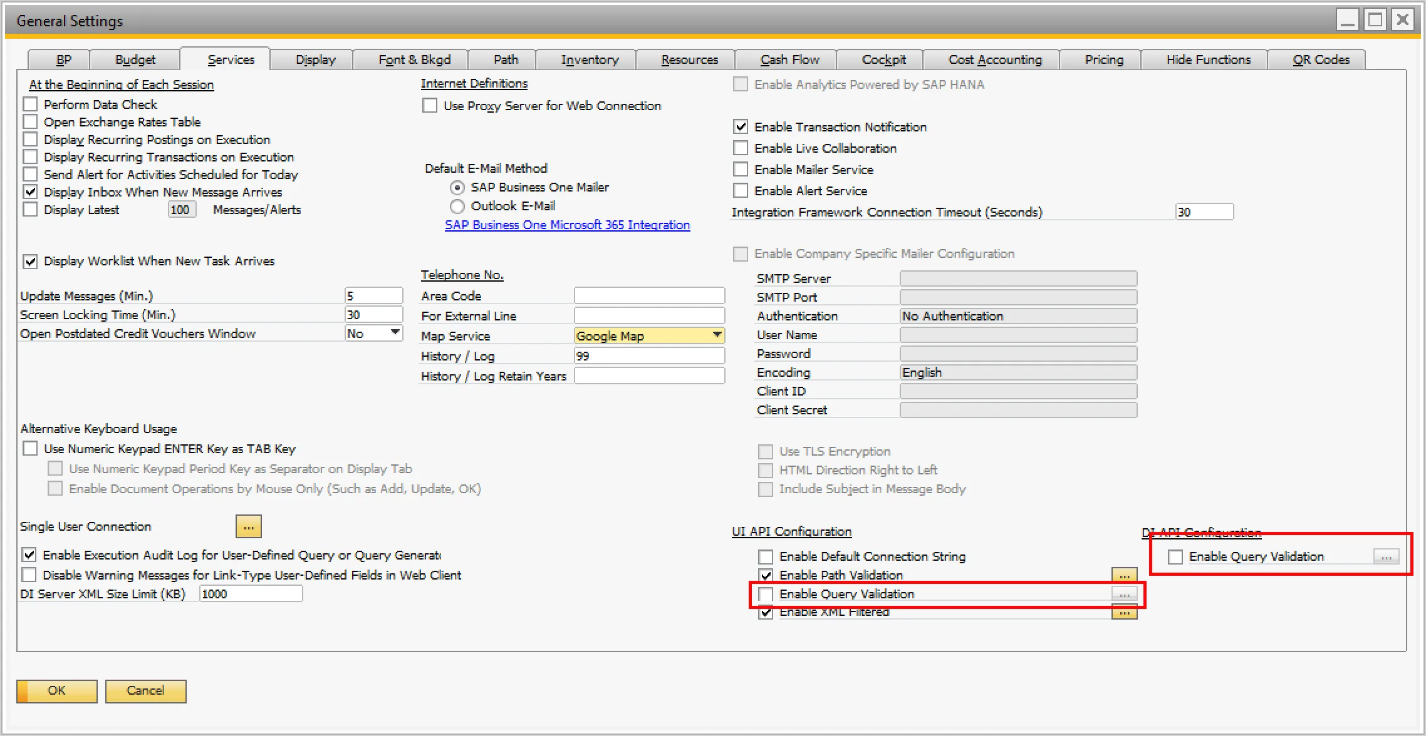The image size is (1426, 736).
Task: Tick DI API Enable Query Validation checkbox
Action: tap(1175, 556)
